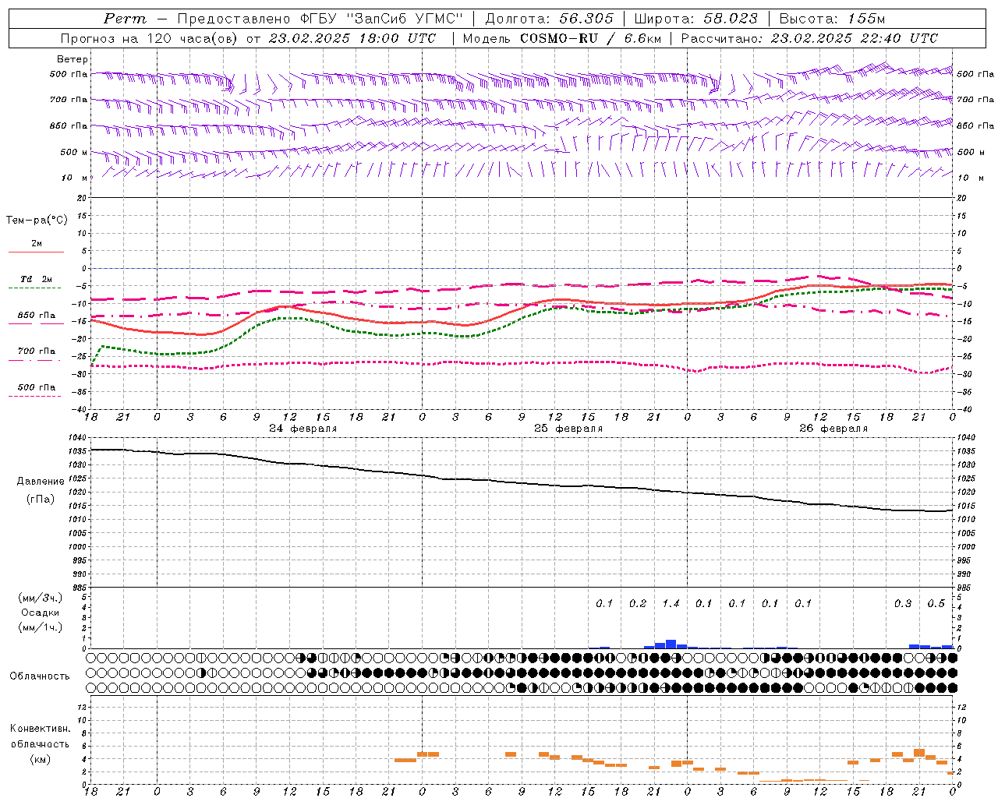The width and height of the screenshot is (998, 798).
Task: Click the "(мм/1ч.)" precipitation unit label
Action: pyautogui.click(x=41, y=627)
